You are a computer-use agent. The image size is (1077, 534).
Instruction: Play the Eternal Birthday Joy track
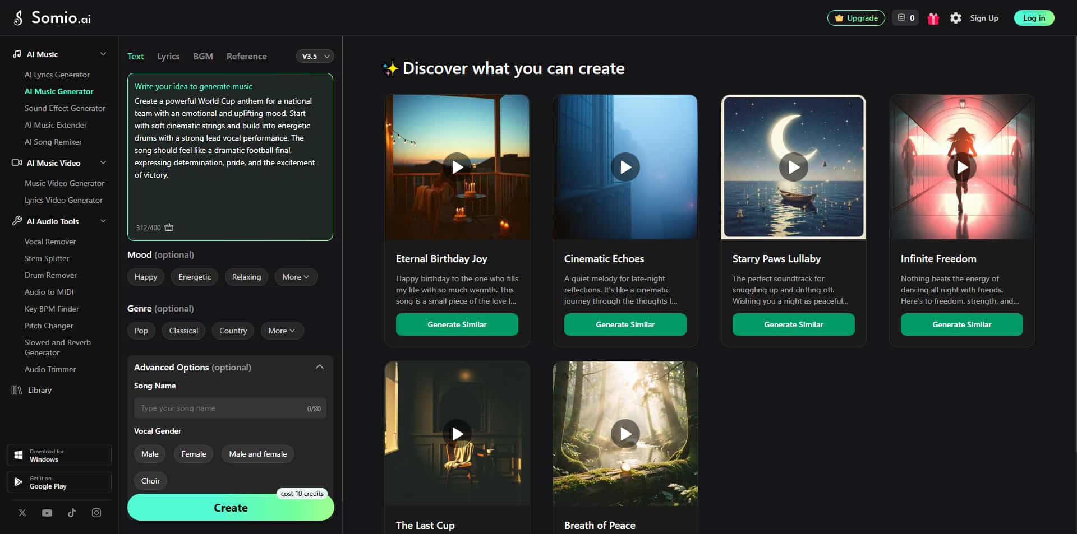[457, 167]
